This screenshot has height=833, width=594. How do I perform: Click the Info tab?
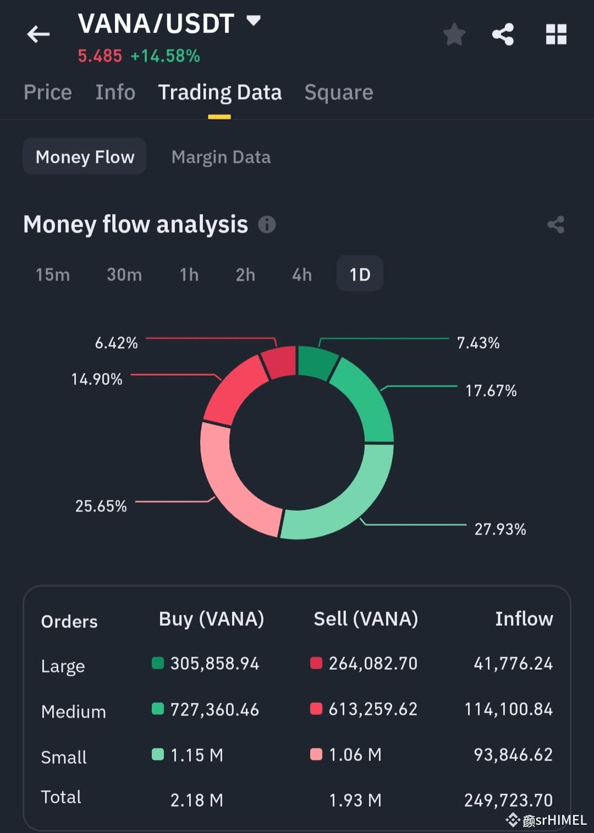coord(115,92)
